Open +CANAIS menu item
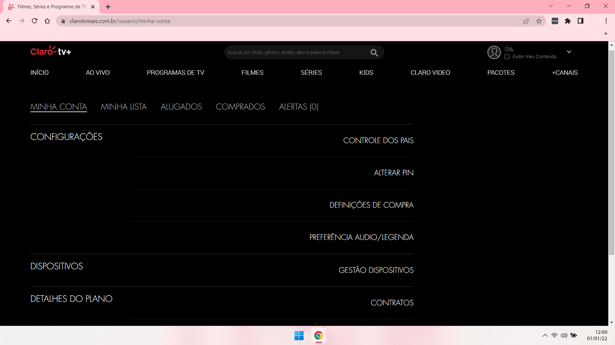This screenshot has width=615, height=345. (565, 73)
